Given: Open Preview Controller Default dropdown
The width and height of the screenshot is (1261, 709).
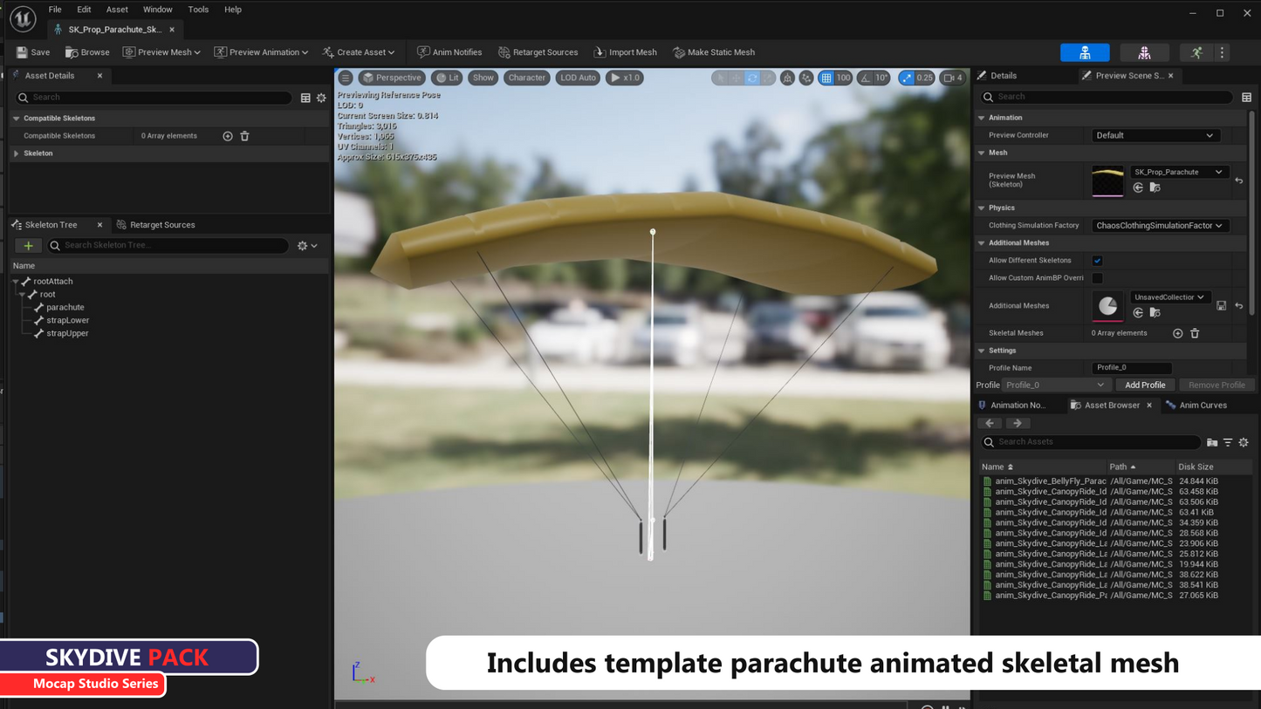Looking at the screenshot, I should tap(1154, 135).
